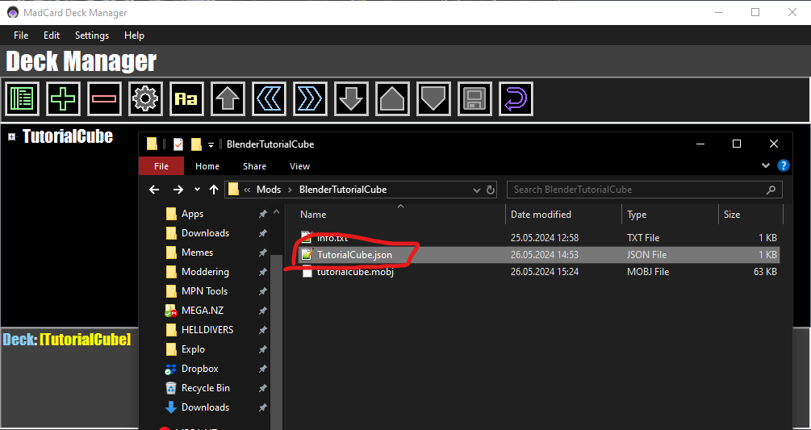811x430 pixels.
Task: Open the Settings menu
Action: click(x=92, y=35)
